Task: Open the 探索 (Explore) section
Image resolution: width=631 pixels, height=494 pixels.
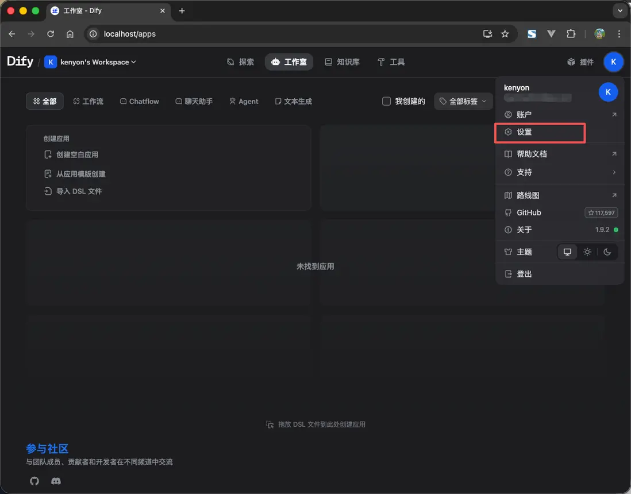Action: [x=240, y=61]
